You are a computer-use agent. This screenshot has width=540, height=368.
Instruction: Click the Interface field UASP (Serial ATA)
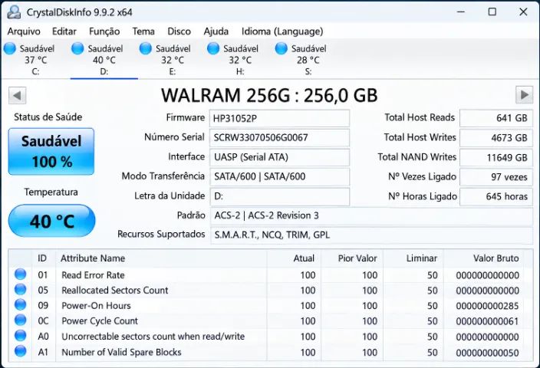279,157
